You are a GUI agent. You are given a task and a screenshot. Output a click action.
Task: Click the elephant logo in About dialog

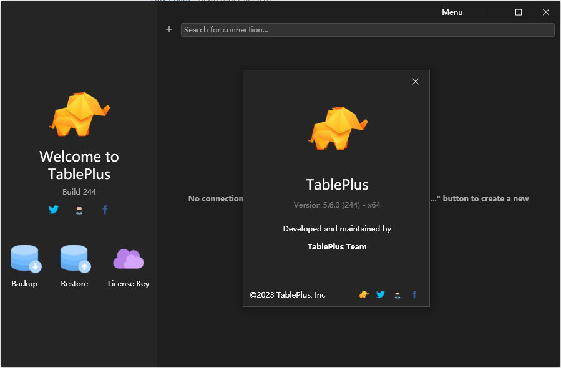[x=338, y=128]
